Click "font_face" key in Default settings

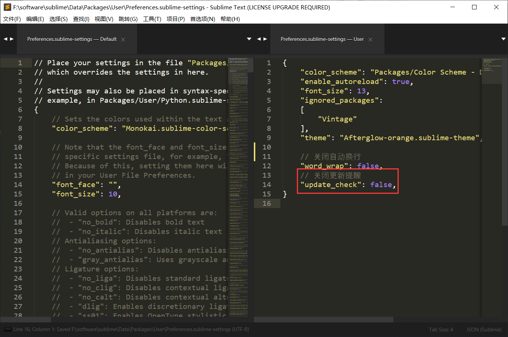tap(78, 185)
